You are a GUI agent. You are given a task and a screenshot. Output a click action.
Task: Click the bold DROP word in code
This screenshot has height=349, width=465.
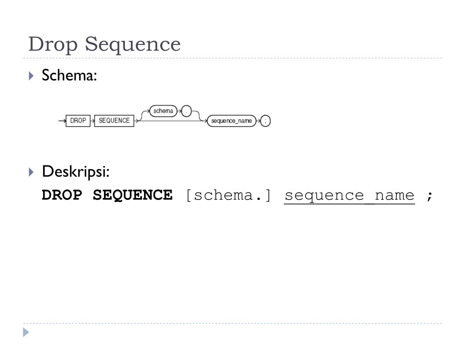tap(62, 195)
